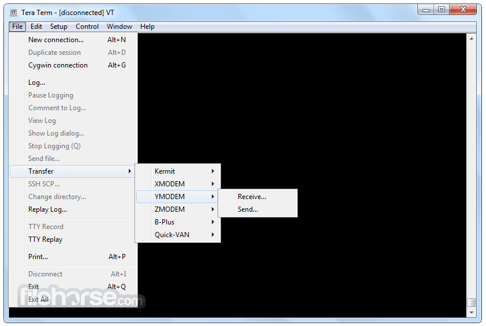Click the scrollbar up arrow
Image resolution: width=486 pixels, height=326 pixels.
(472, 39)
